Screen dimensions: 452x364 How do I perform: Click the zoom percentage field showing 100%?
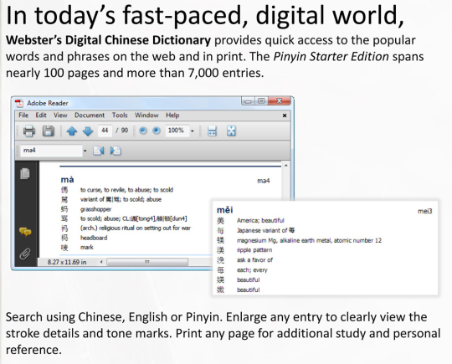[177, 131]
